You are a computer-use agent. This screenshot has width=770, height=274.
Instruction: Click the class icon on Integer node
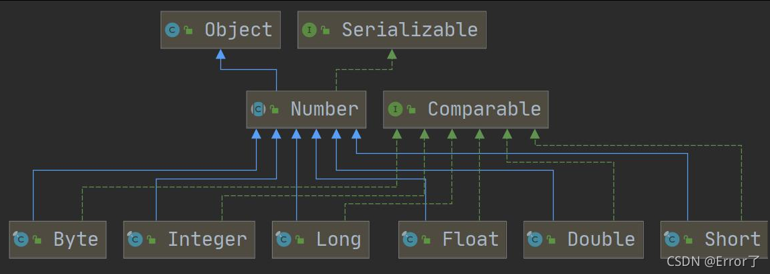coord(135,239)
